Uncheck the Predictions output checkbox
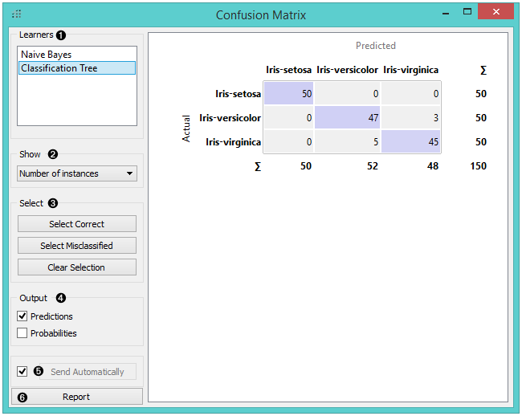Screen dimensions: 522x416 [x=22, y=316]
